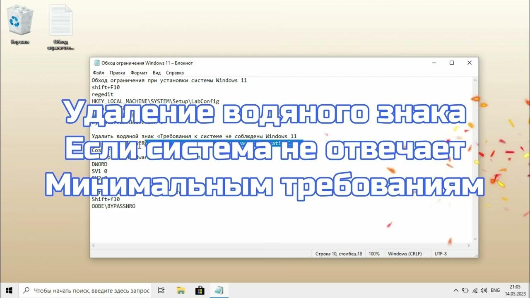Click the horizontal scrollbar left arrow
This screenshot has height=298, width=530.
point(94,245)
